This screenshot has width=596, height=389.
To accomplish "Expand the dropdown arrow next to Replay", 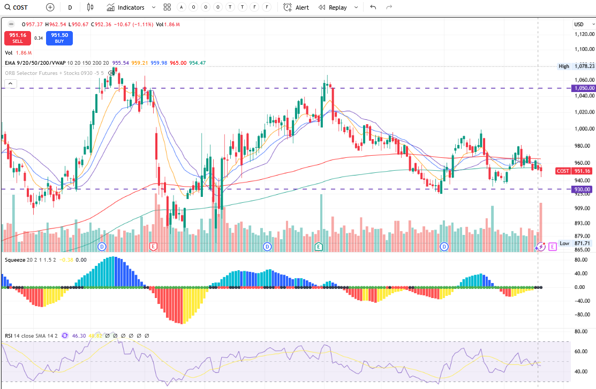I will point(356,7).
